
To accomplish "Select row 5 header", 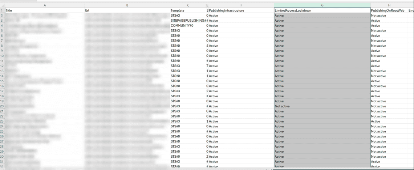I will click(x=3, y=30).
